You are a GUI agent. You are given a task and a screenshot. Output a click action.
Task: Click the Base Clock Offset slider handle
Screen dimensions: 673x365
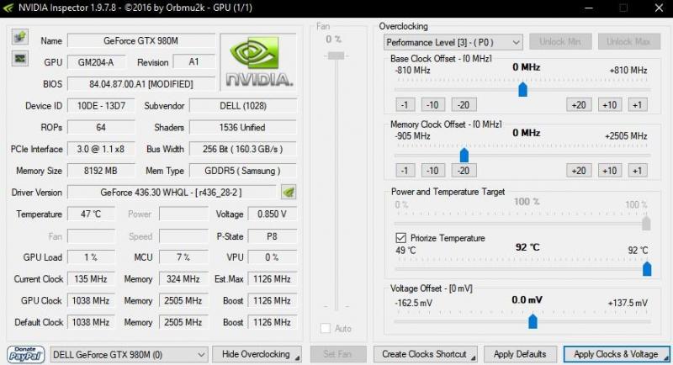tap(522, 89)
